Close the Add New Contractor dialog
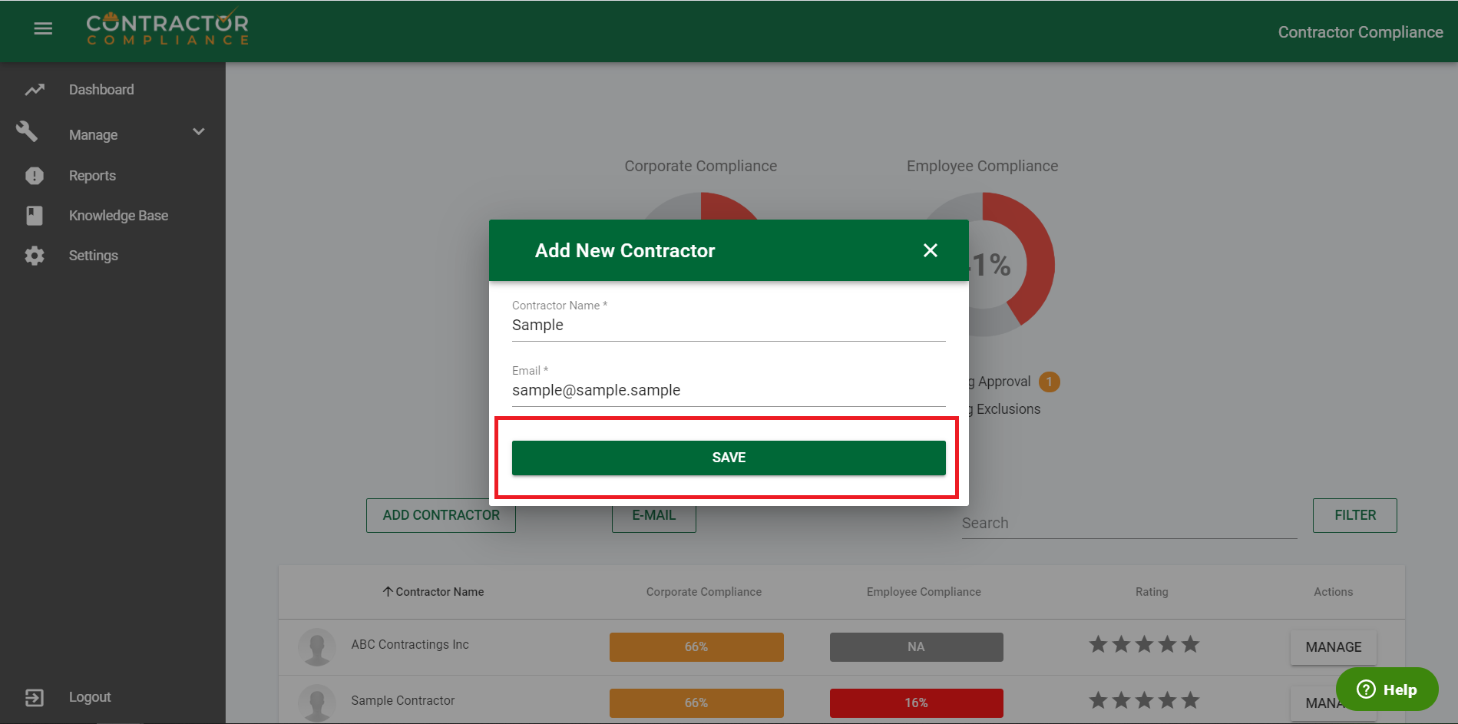The height and width of the screenshot is (724, 1458). (930, 250)
